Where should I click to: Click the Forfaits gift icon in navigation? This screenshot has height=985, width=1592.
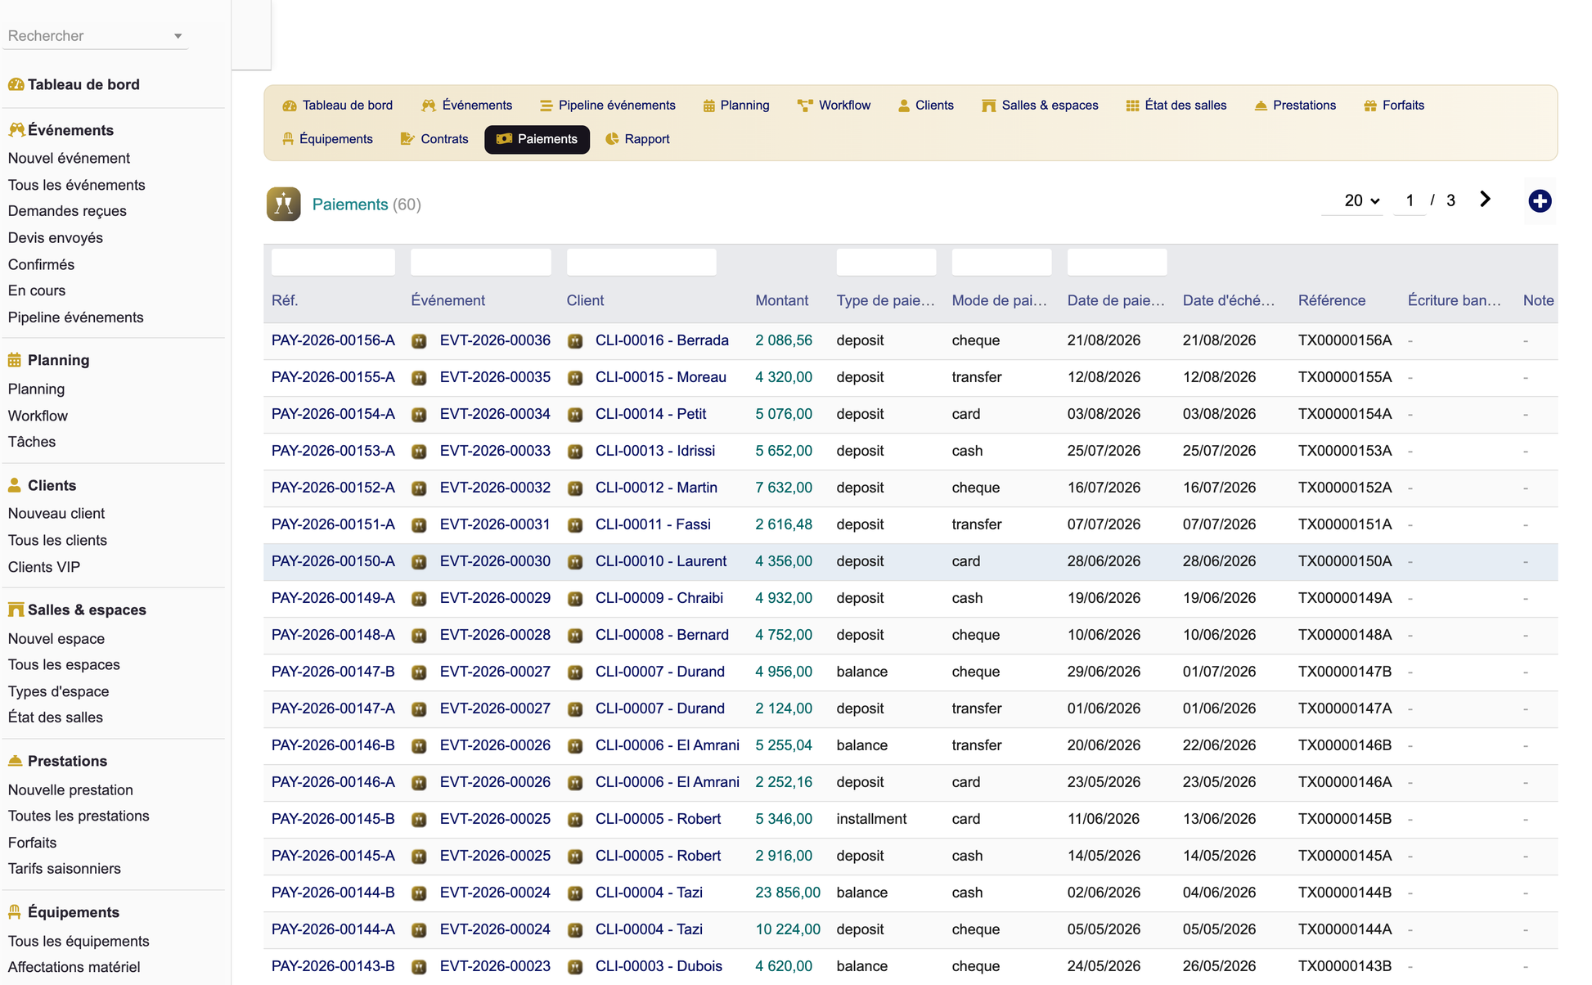[x=1370, y=106]
